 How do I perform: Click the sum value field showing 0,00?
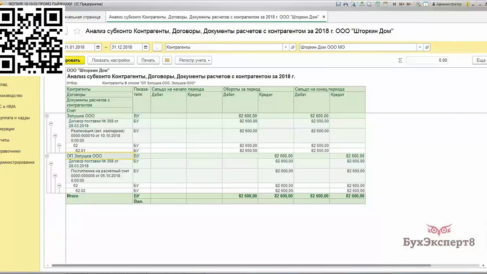pos(427,60)
